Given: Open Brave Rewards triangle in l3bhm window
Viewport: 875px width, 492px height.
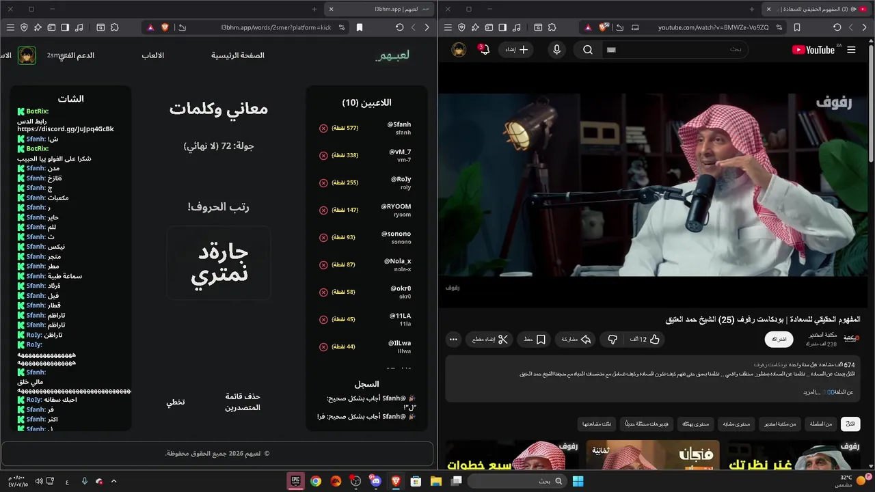Looking at the screenshot, I should point(150,27).
